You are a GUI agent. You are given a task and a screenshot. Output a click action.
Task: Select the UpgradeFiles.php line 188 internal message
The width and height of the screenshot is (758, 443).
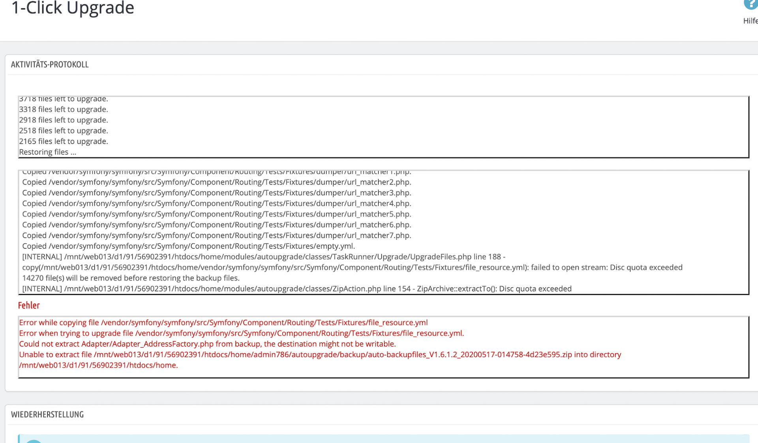coord(352,262)
